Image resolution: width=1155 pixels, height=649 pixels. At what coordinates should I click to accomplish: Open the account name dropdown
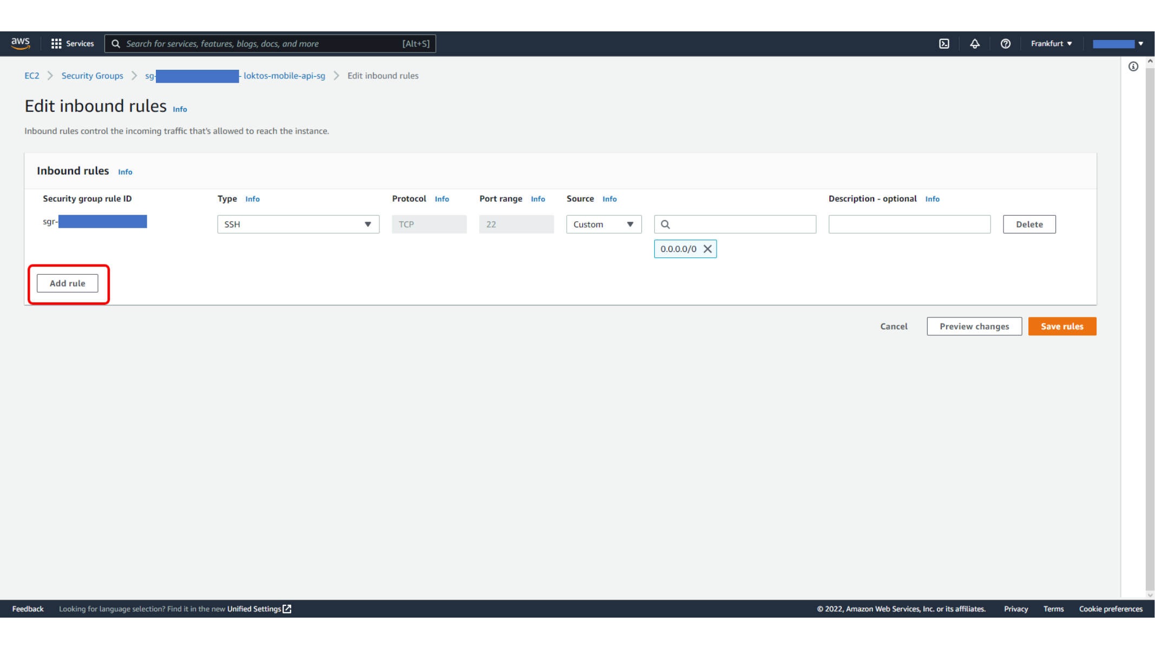tap(1118, 44)
